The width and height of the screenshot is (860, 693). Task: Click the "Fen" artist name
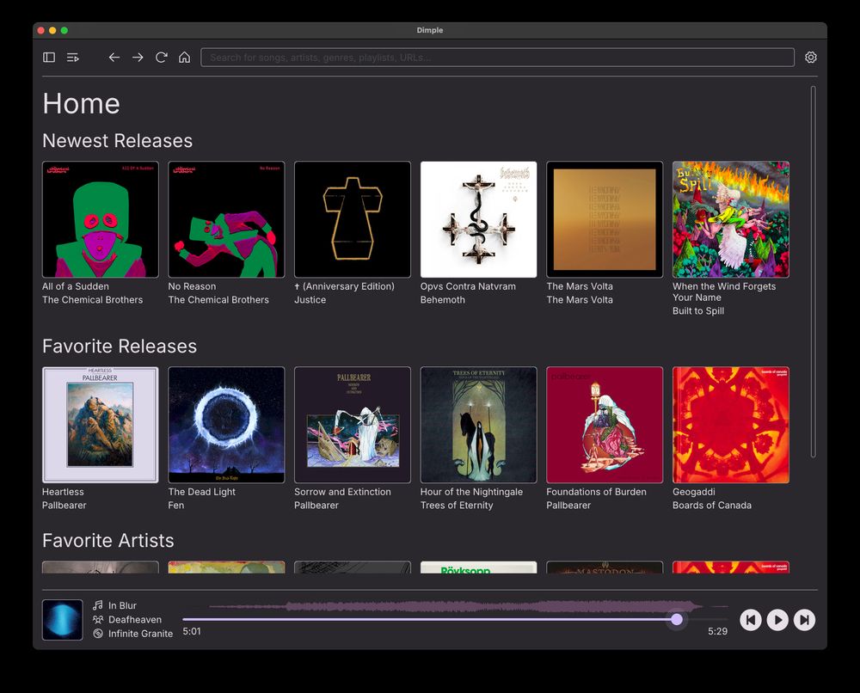point(176,506)
